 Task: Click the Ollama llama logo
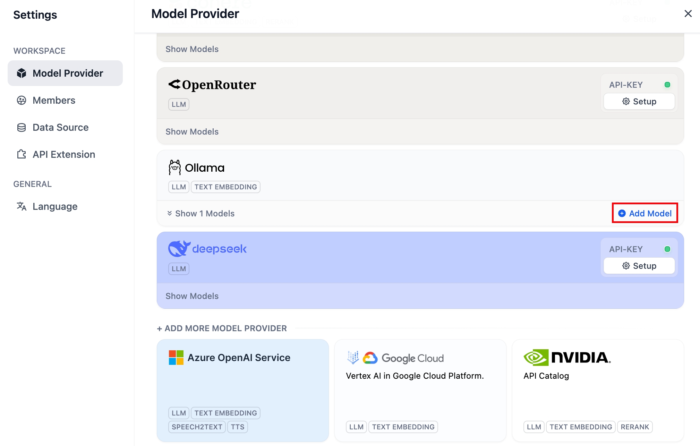[175, 168]
